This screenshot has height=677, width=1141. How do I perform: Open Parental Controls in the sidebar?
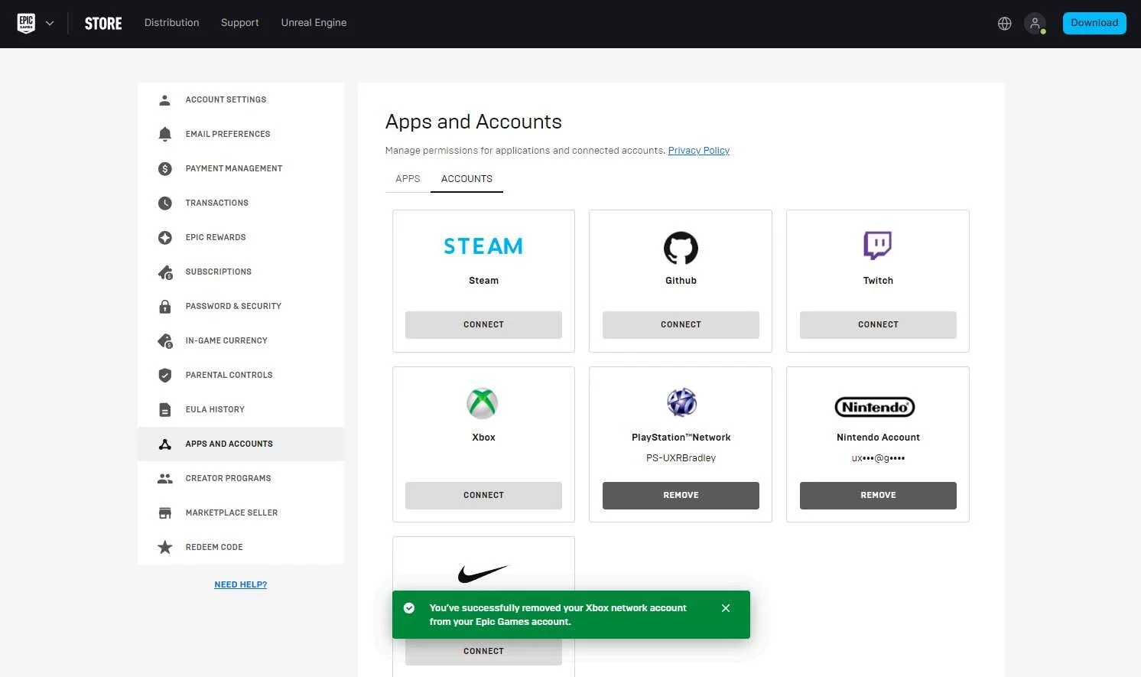click(x=241, y=376)
